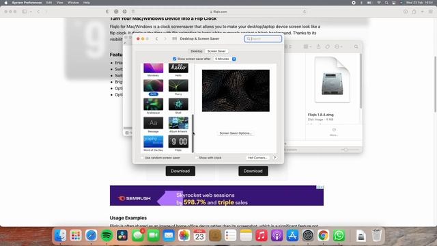Enable Show with clock checkbox
This screenshot has height=246, width=437.
197,158
